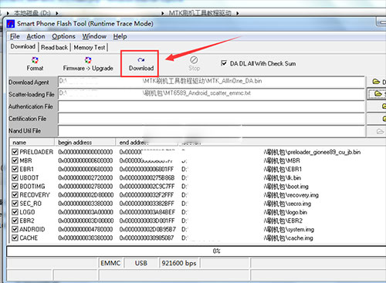Open the Action menu
Screen dimensions: 386x283
36,36
